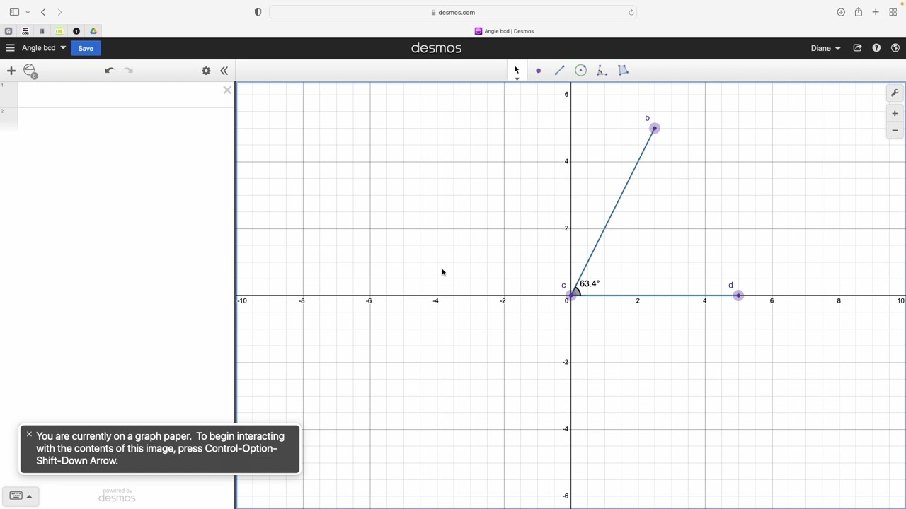Click the powered by desmos logo
Image resolution: width=906 pixels, height=509 pixels.
click(117, 495)
